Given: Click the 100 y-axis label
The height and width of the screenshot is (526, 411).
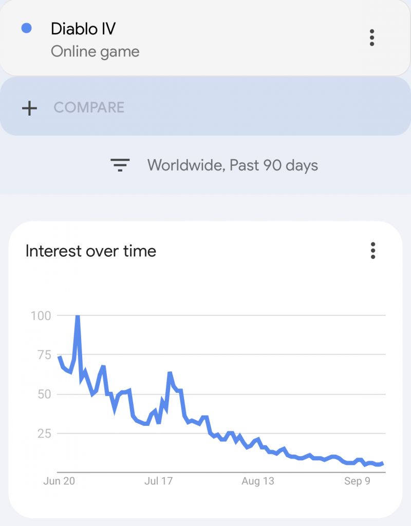Looking at the screenshot, I should pos(41,316).
